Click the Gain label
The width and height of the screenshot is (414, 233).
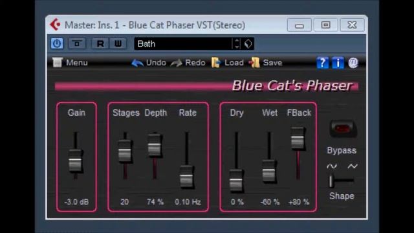pos(76,113)
